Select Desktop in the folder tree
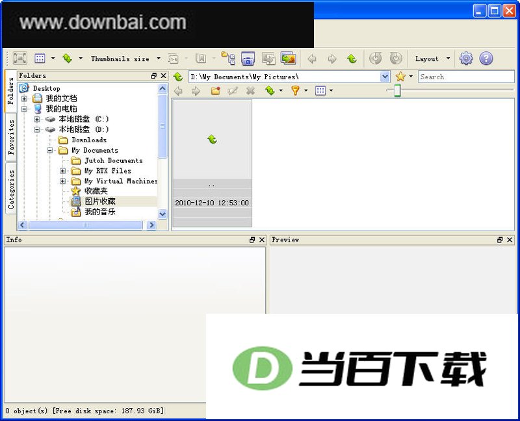The height and width of the screenshot is (421, 520). point(46,88)
